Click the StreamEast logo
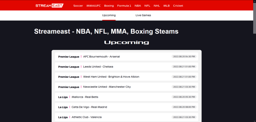Viewport: 256px width, 122px height. coord(49,5)
